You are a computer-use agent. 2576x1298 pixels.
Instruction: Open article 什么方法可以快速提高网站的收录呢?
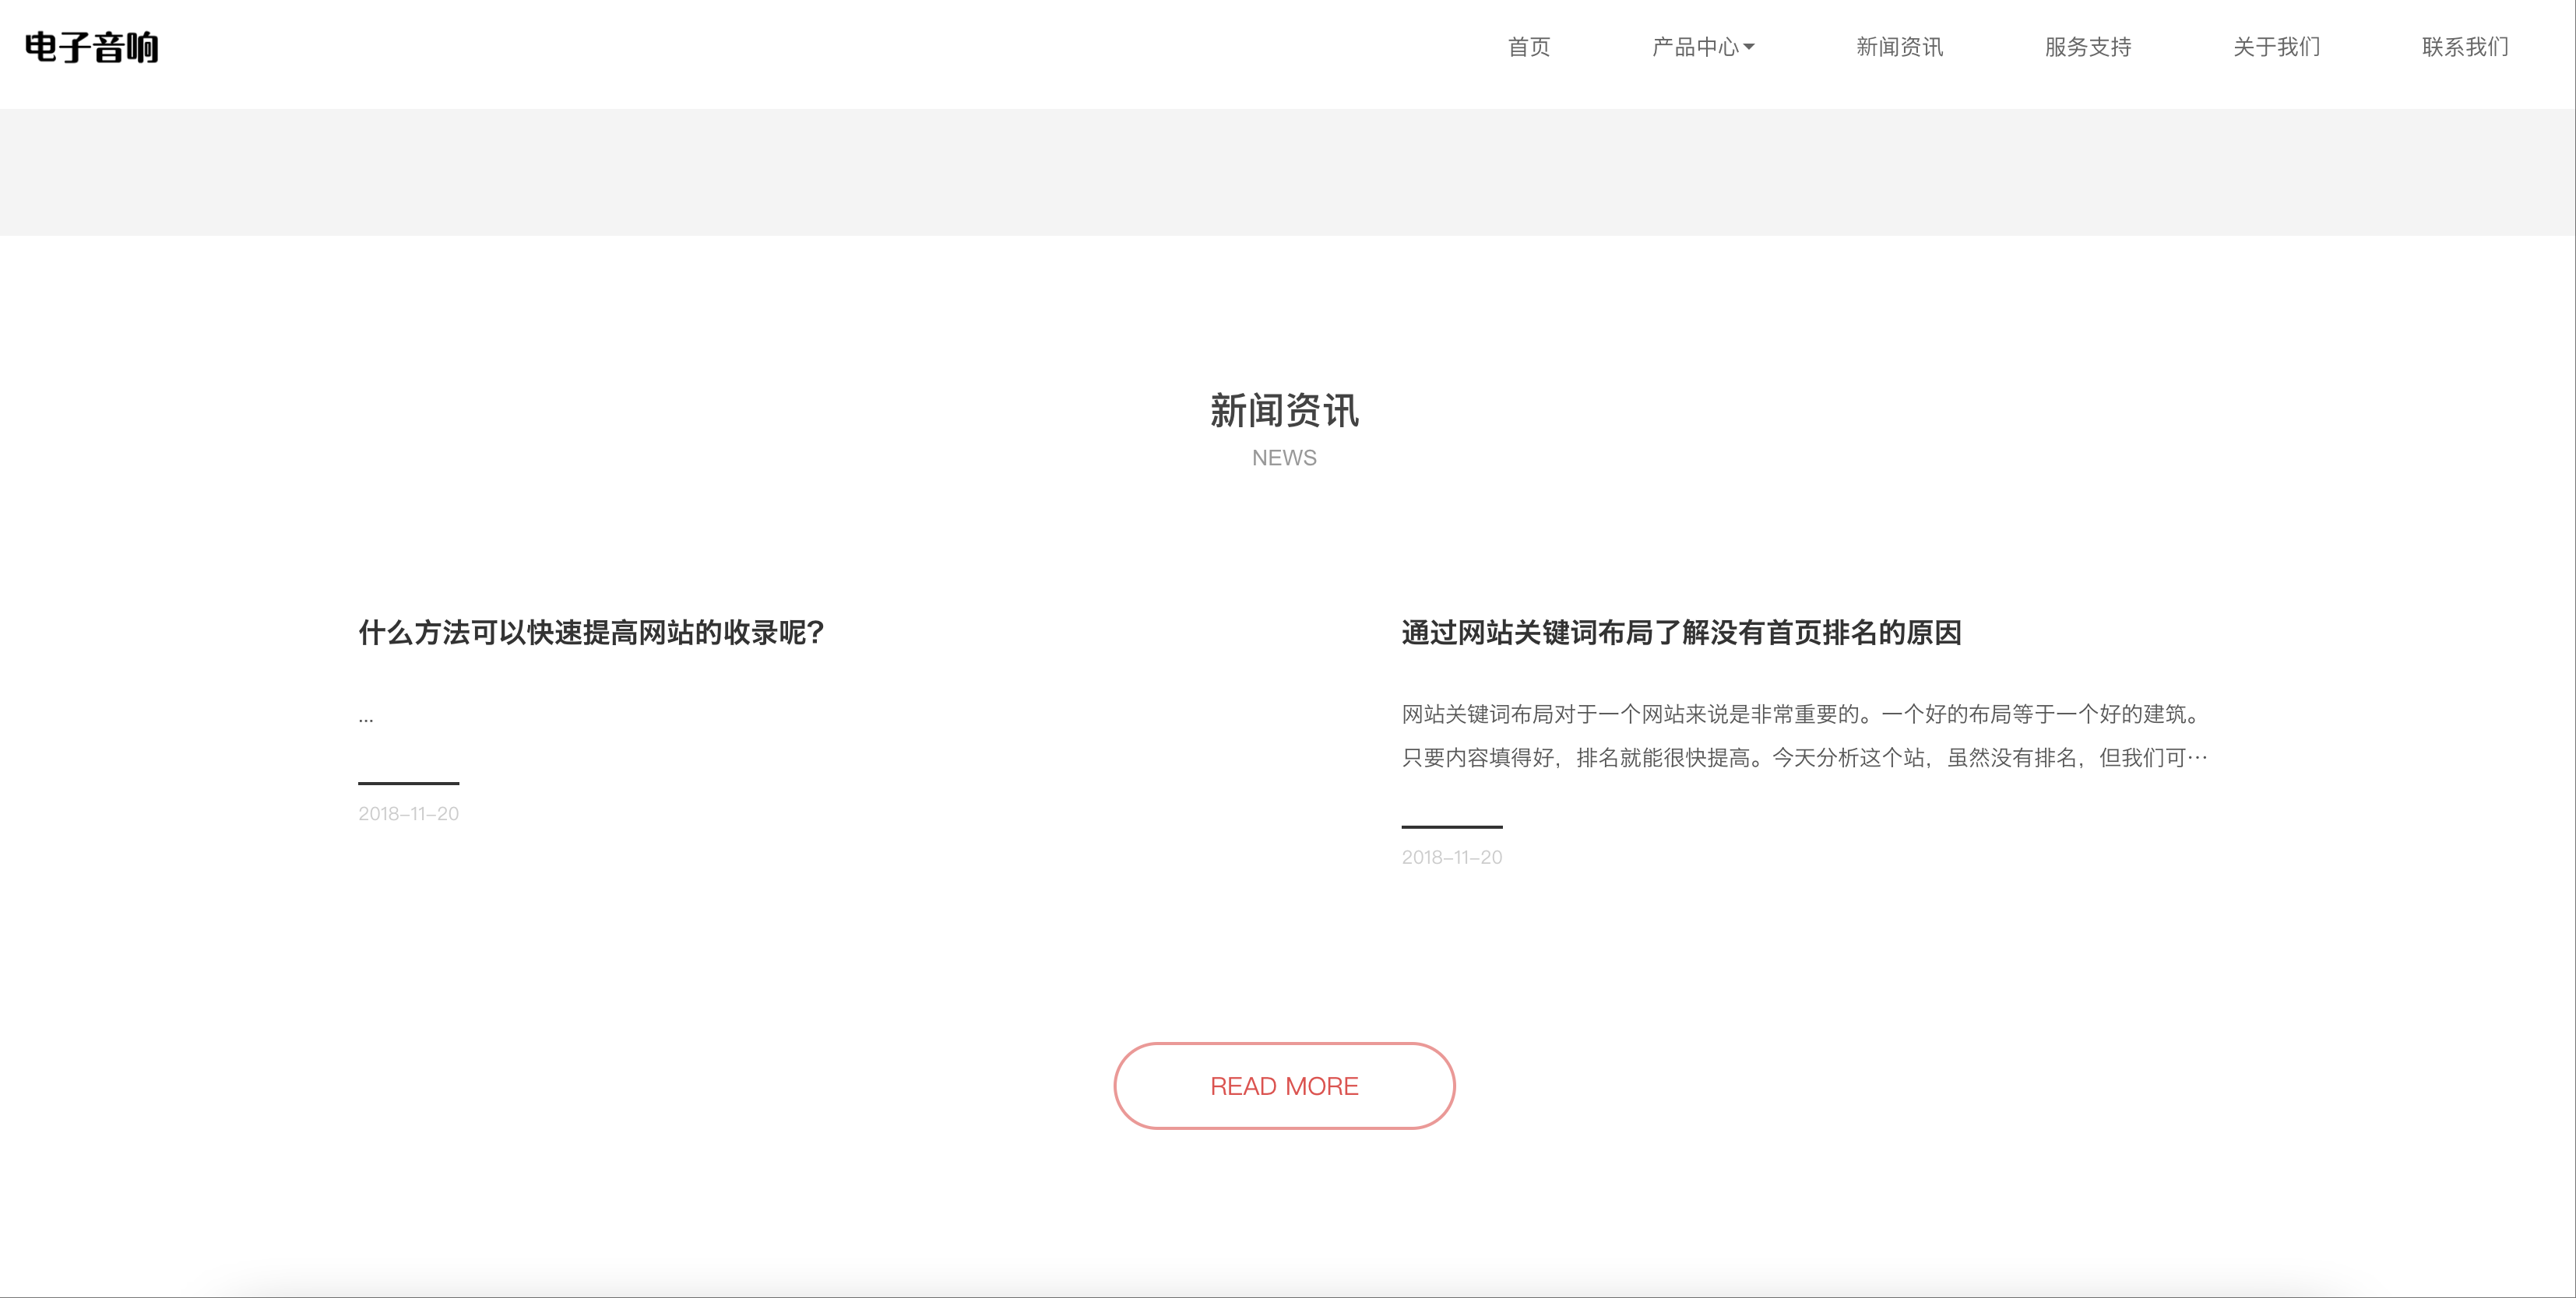[591, 633]
